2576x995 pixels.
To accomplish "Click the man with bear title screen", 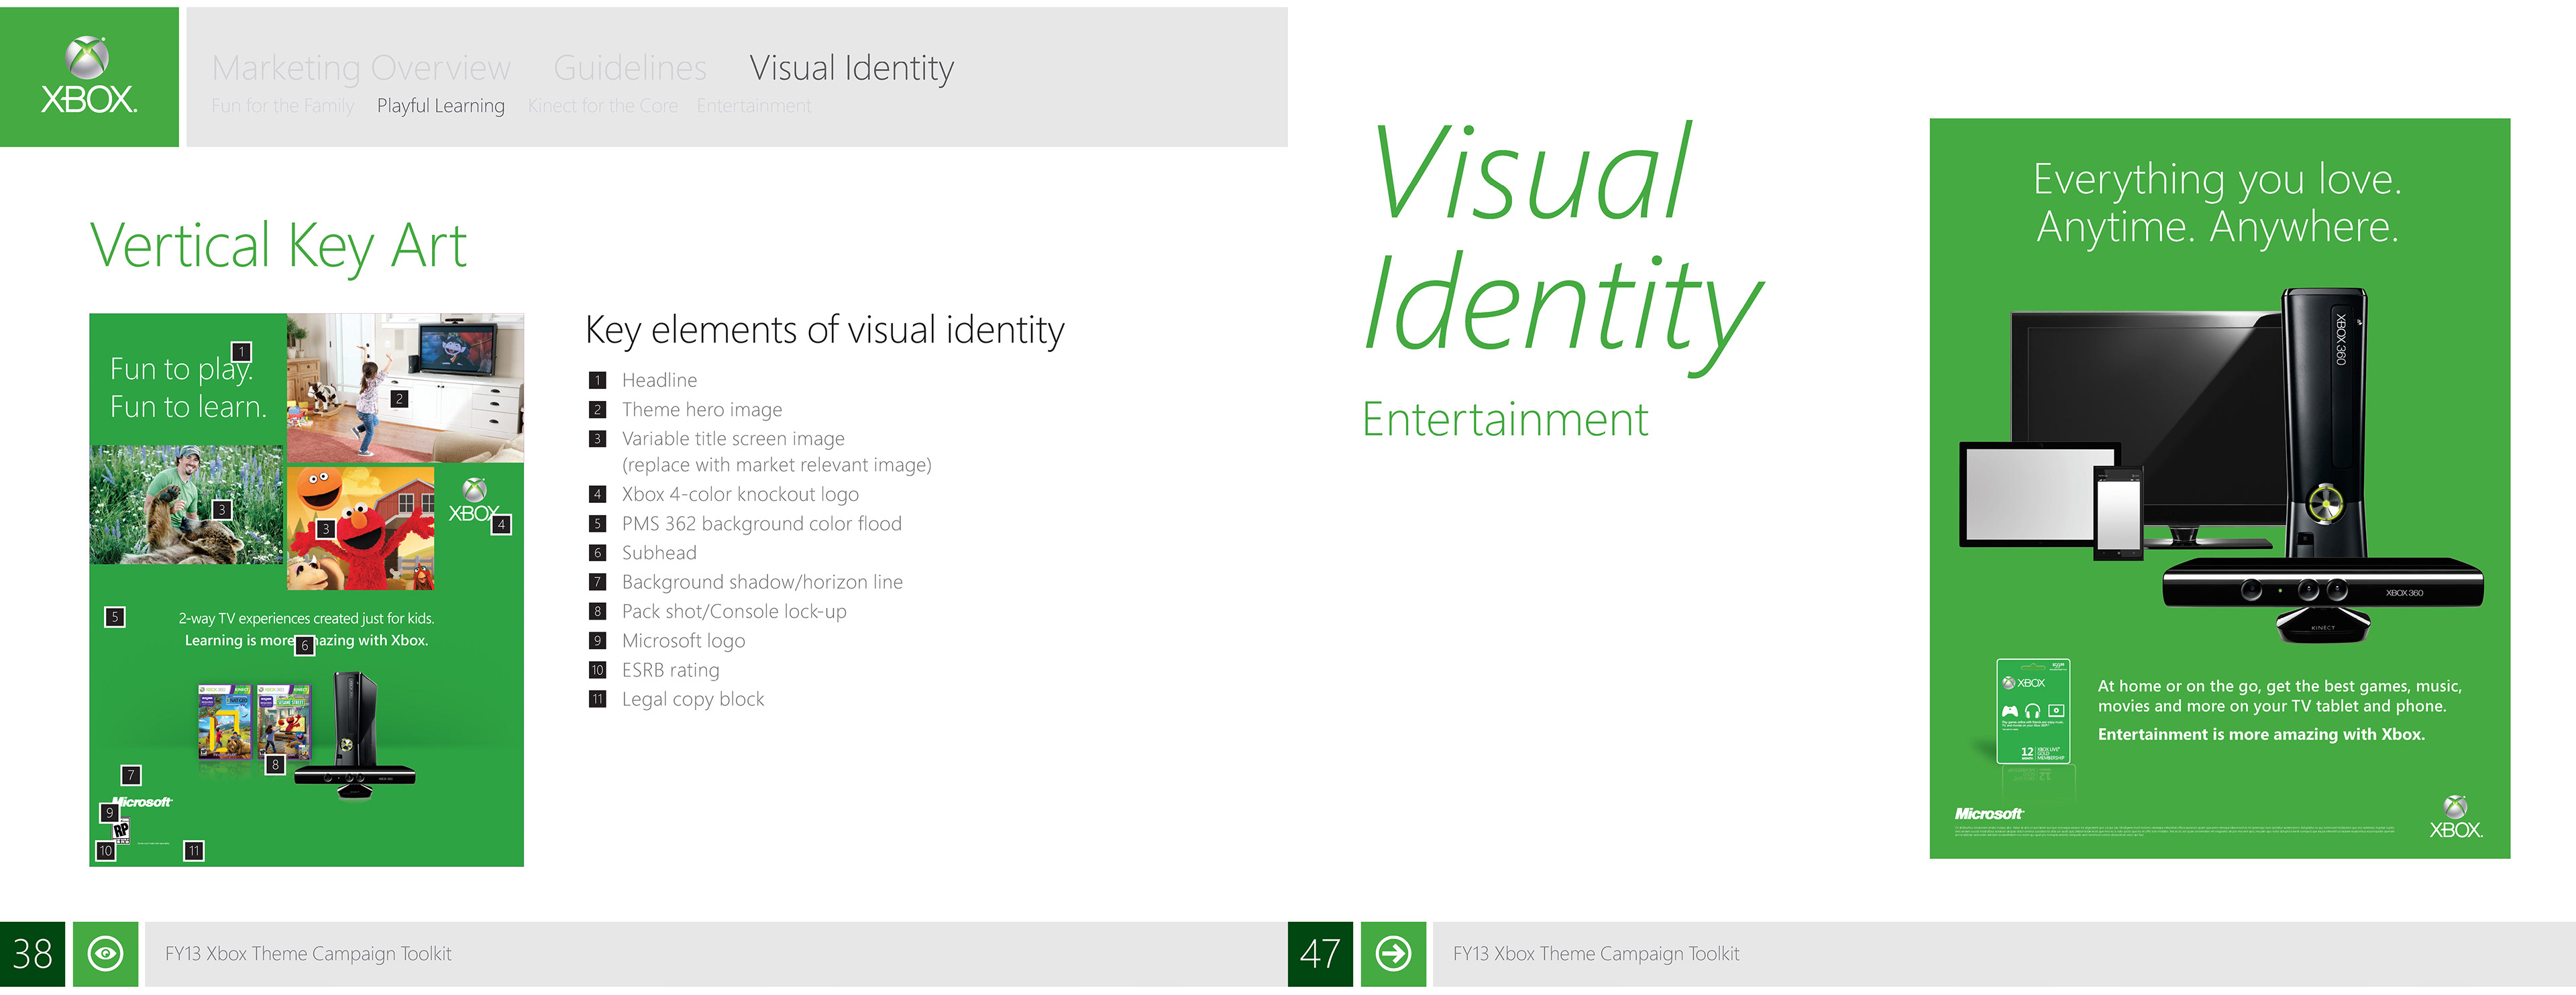I will [x=187, y=506].
